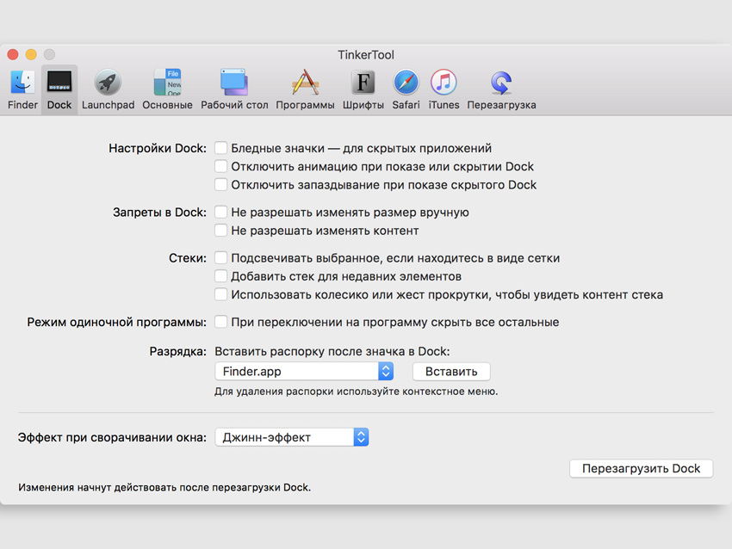Check Не разрешать изменять контент
The image size is (732, 549).
pos(221,231)
